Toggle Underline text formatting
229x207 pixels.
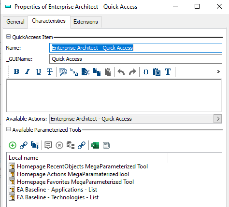click(x=39, y=71)
